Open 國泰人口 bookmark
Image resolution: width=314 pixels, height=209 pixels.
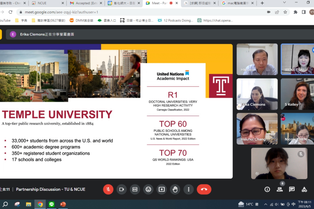pyautogui.click(x=107, y=20)
